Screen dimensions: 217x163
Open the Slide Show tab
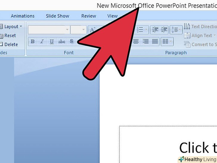click(58, 16)
